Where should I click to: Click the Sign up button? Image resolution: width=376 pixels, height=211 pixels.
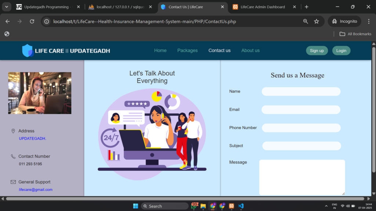[x=317, y=51]
